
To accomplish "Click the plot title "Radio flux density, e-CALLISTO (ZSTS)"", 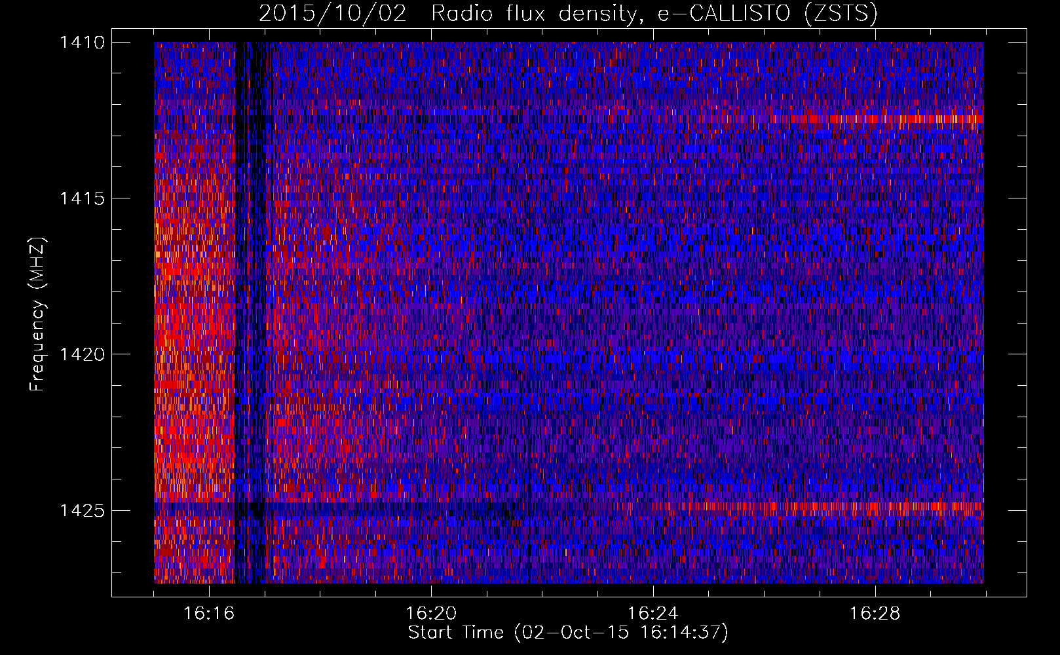I will tap(654, 13).
